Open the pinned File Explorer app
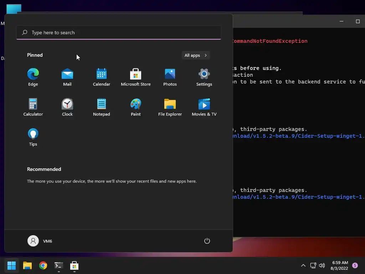 tap(170, 107)
